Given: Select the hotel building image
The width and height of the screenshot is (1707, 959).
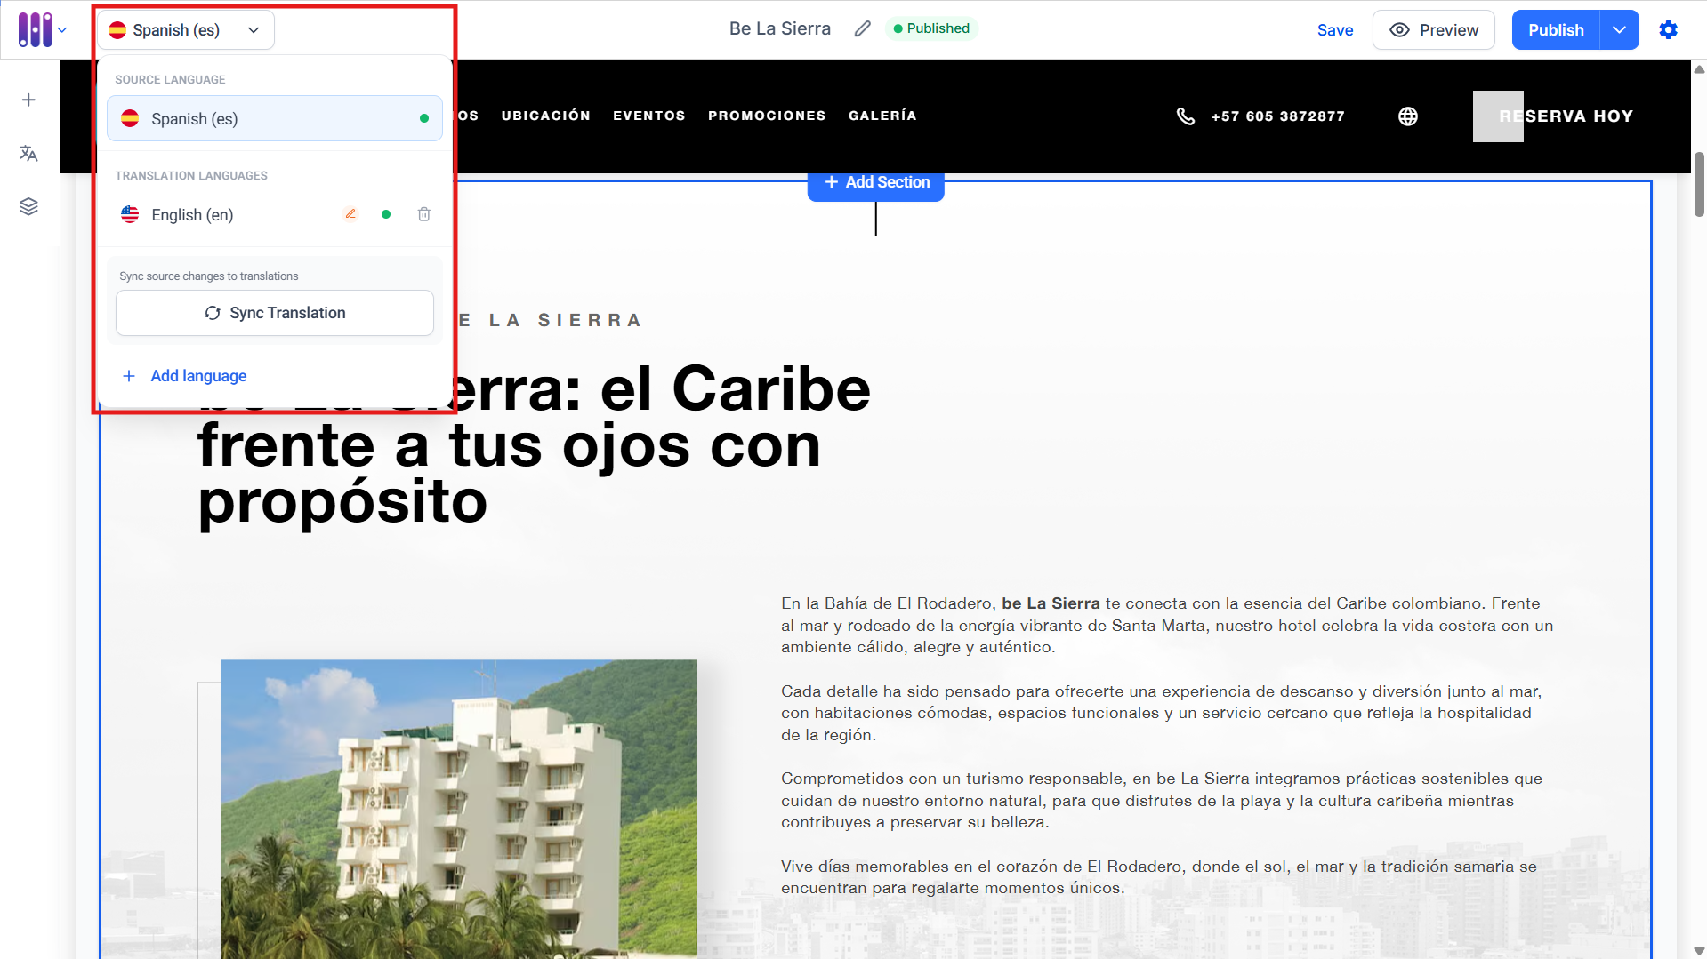Looking at the screenshot, I should point(458,808).
